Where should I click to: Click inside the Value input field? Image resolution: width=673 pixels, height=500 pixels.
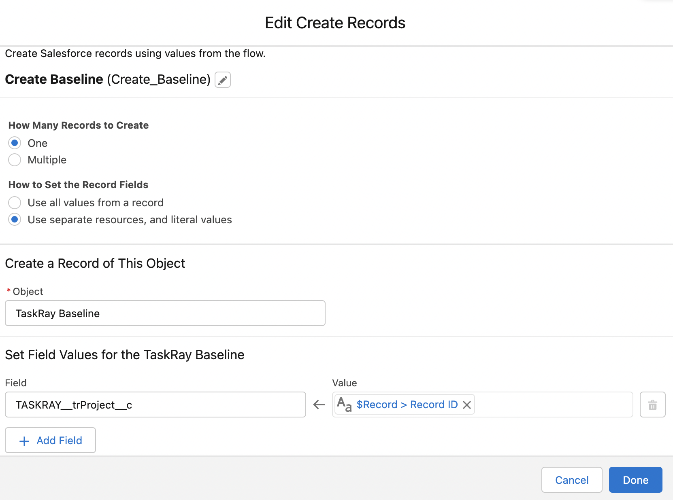pyautogui.click(x=547, y=404)
